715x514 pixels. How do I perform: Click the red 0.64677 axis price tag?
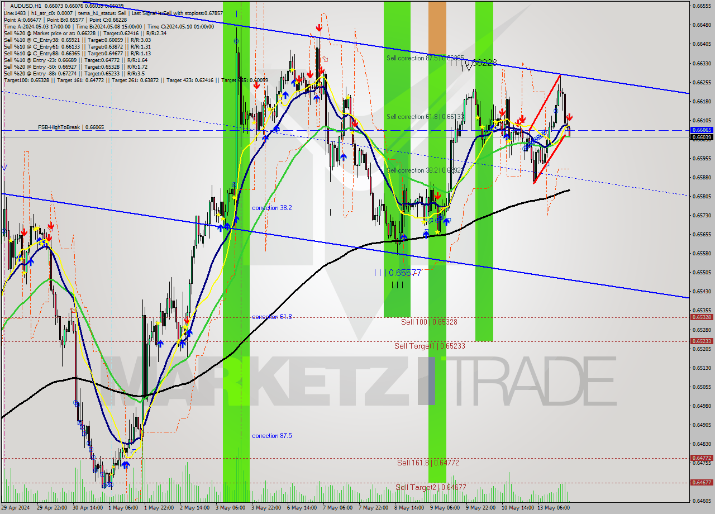[x=702, y=482]
